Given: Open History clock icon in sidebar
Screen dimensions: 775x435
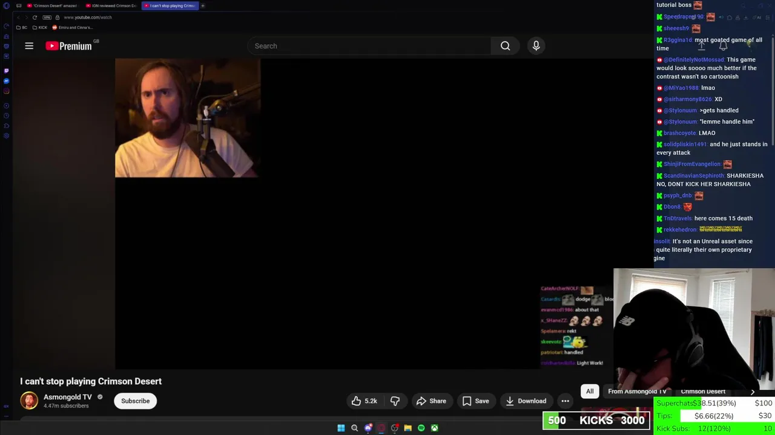Looking at the screenshot, I should pos(6,115).
